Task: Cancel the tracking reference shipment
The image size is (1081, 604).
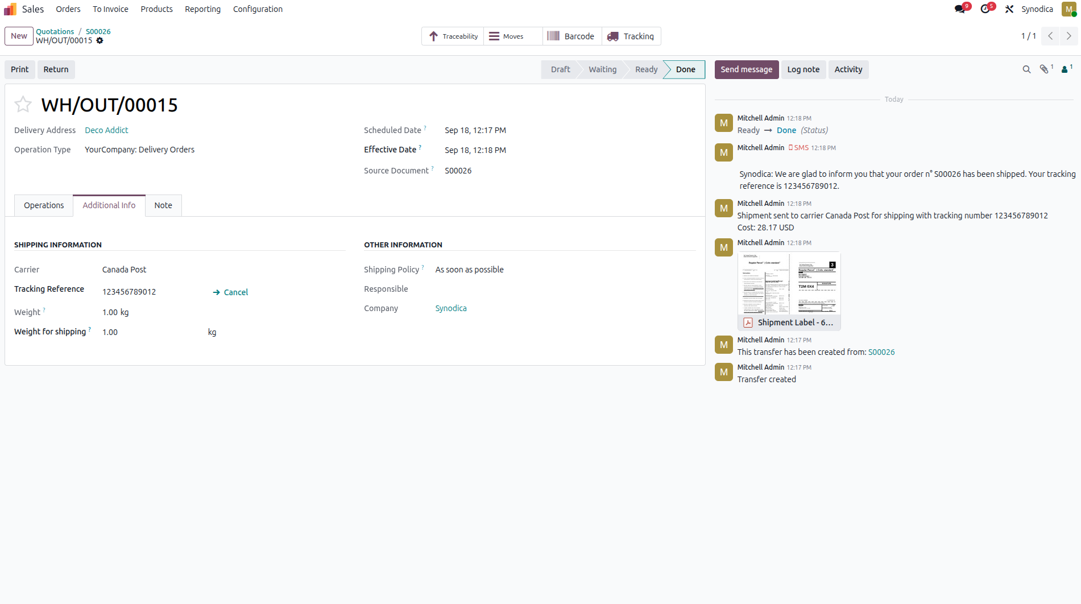Action: pyautogui.click(x=231, y=292)
